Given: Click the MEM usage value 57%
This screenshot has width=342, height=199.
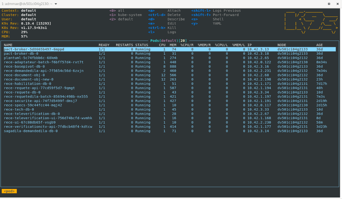Looking at the screenshot, I should click(24, 37).
